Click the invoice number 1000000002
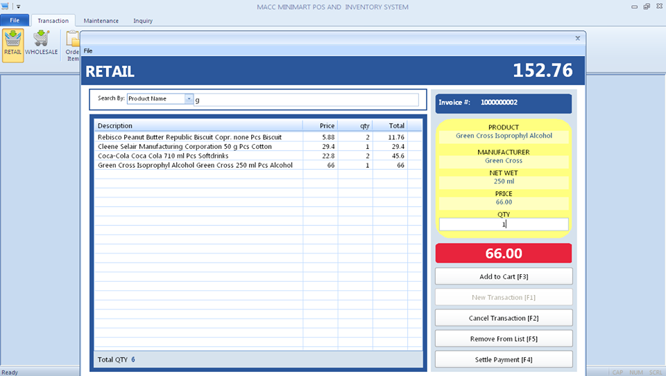The image size is (666, 376). click(499, 102)
